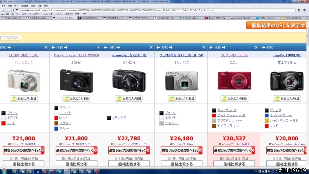Open the bookmarks book icon
Image resolution: width=309 pixels, height=174 pixels.
(x=8, y=14)
